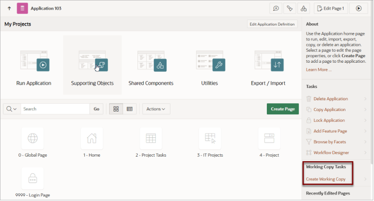The width and height of the screenshot is (374, 201).
Task: Open the feedback comment icon in header
Action: coord(276,8)
